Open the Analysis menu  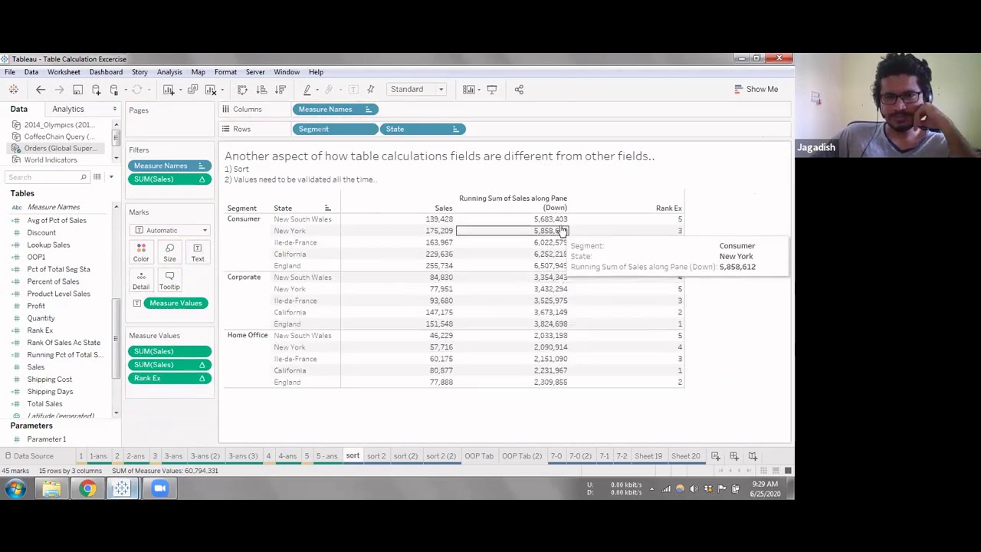tap(169, 72)
